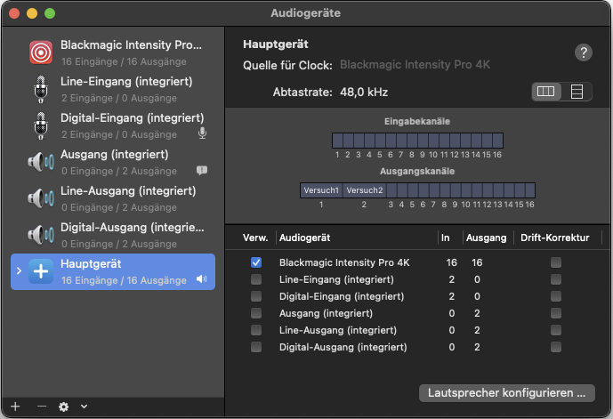Image resolution: width=613 pixels, height=419 pixels.
Task: Check the Ausgang (integriert) use box
Action: 256,313
